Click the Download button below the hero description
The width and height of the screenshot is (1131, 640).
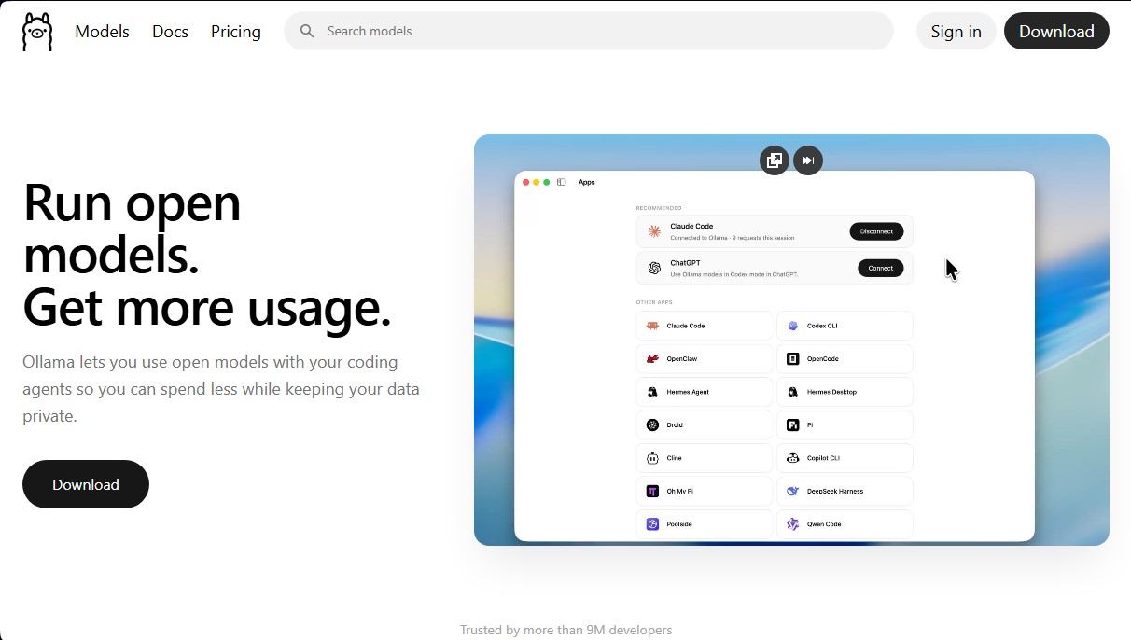pyautogui.click(x=86, y=484)
